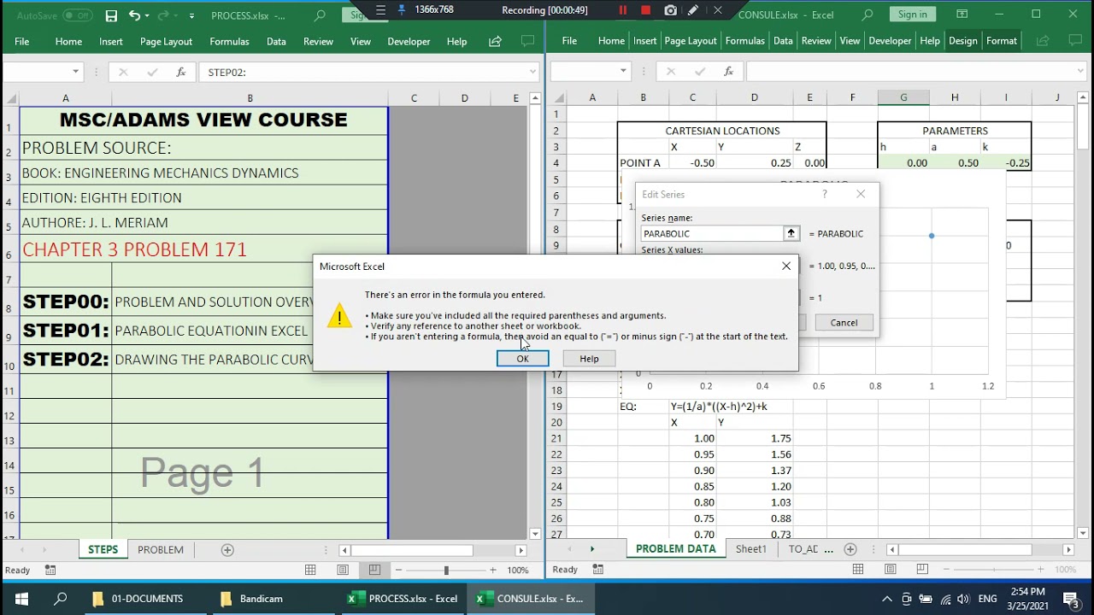Click Help in the error dialog
The image size is (1094, 615).
[x=589, y=359]
